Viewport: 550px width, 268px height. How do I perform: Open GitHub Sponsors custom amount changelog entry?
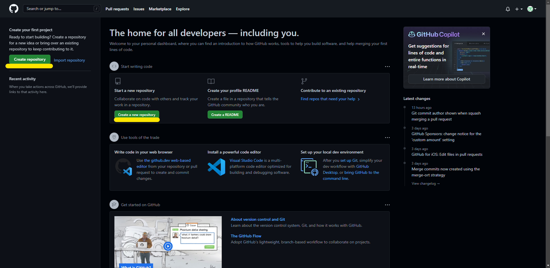tap(446, 137)
